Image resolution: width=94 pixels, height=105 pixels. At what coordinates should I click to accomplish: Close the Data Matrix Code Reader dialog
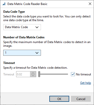[90, 4]
